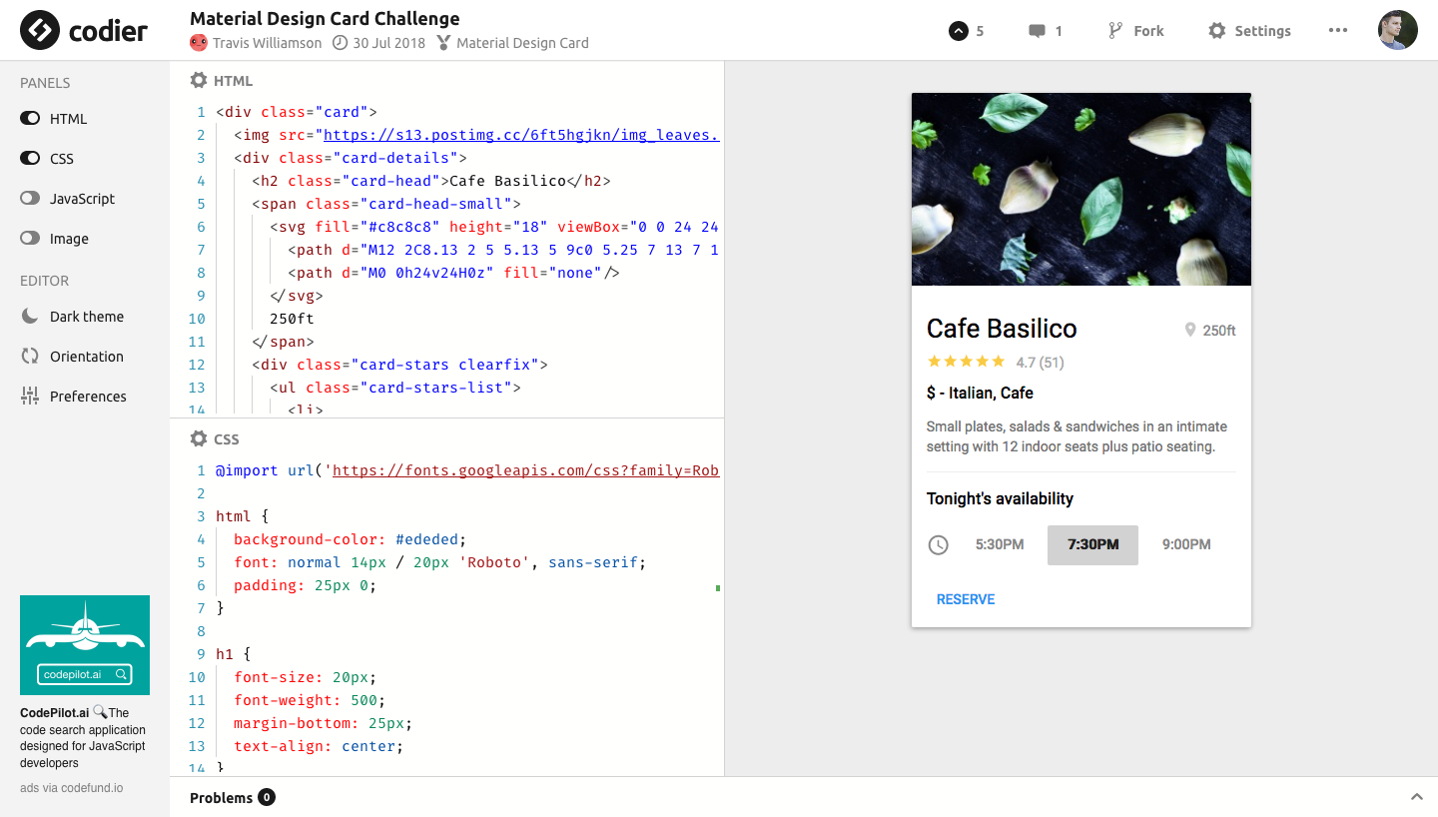
Task: Click the Fork branch icon
Action: (x=1115, y=31)
